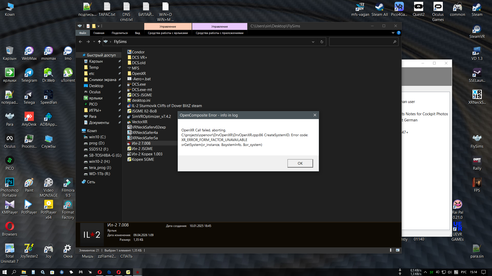The width and height of the screenshot is (492, 276).
Task: Select XRNeckSafer5a file
Action: tap(142, 138)
